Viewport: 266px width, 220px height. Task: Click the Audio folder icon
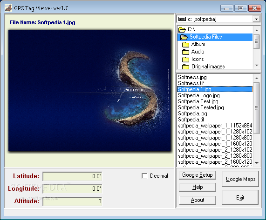pyautogui.click(x=185, y=52)
